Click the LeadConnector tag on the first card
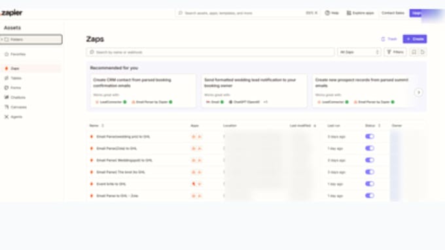 pyautogui.click(x=111, y=102)
